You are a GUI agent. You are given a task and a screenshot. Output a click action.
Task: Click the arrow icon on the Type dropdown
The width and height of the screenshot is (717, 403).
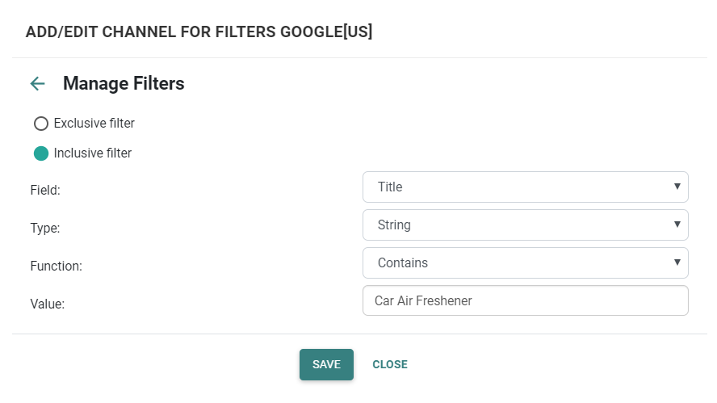click(677, 225)
